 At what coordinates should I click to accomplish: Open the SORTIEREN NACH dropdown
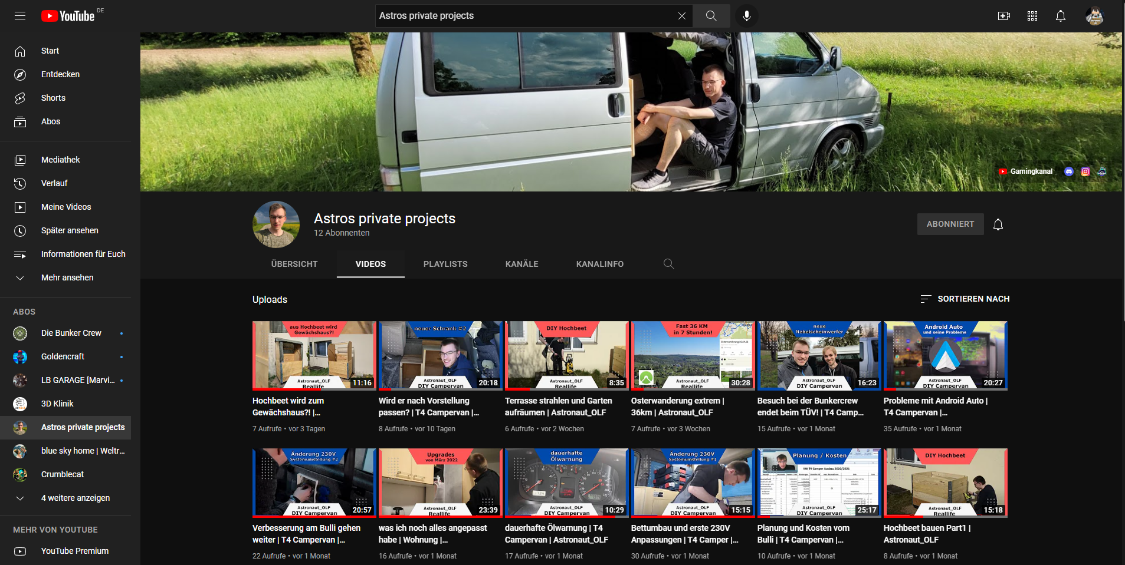coord(965,299)
